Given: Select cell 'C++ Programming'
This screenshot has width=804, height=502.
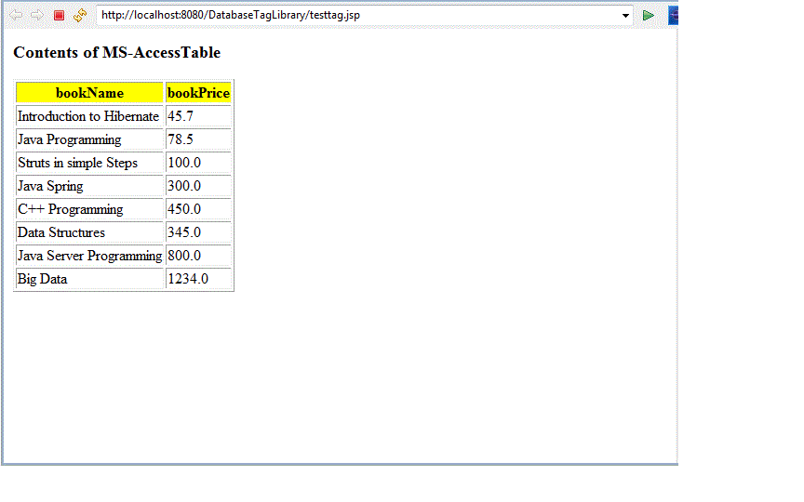Looking at the screenshot, I should (x=89, y=209).
